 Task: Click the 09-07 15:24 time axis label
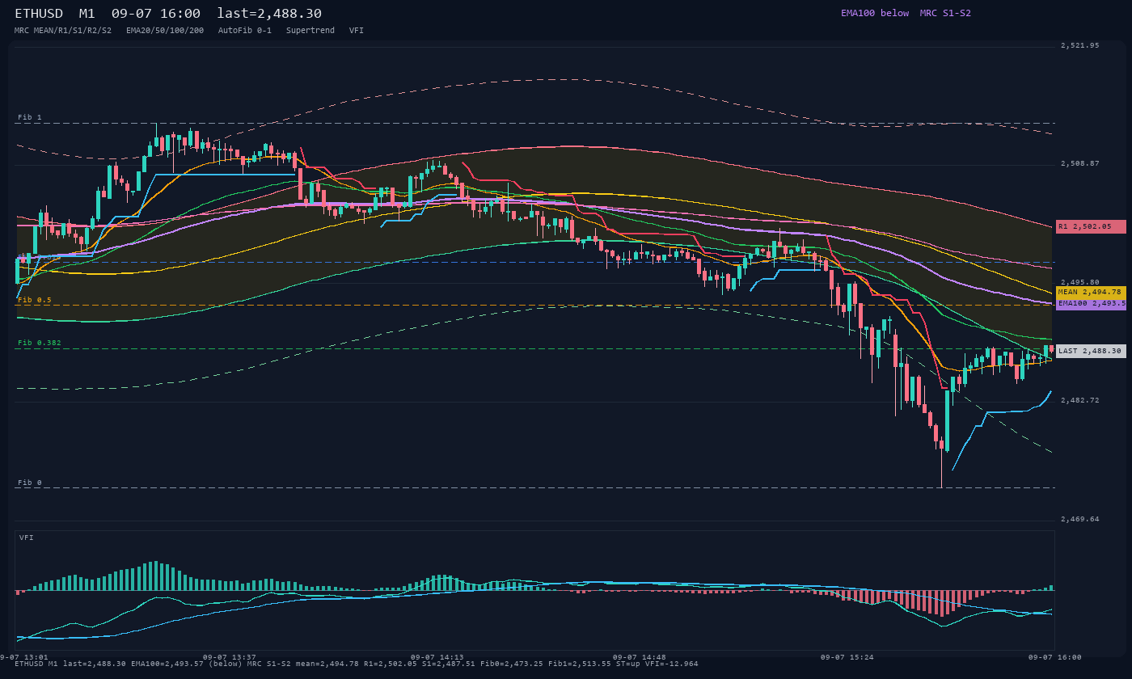click(x=847, y=657)
